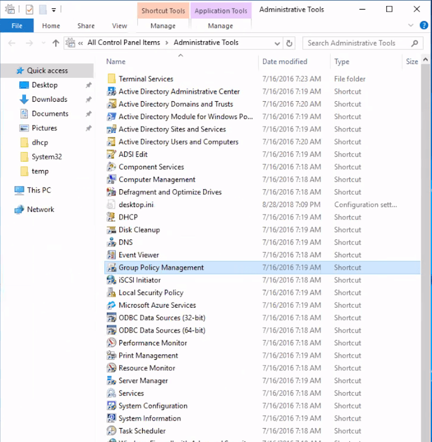The height and width of the screenshot is (442, 432).
Task: Click the Group Policy Management icon
Action: (x=111, y=267)
